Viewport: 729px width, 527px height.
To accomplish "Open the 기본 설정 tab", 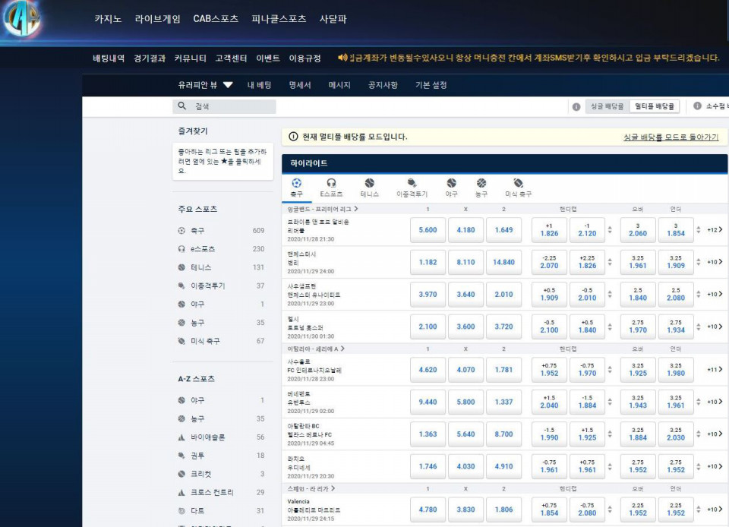I will point(431,85).
